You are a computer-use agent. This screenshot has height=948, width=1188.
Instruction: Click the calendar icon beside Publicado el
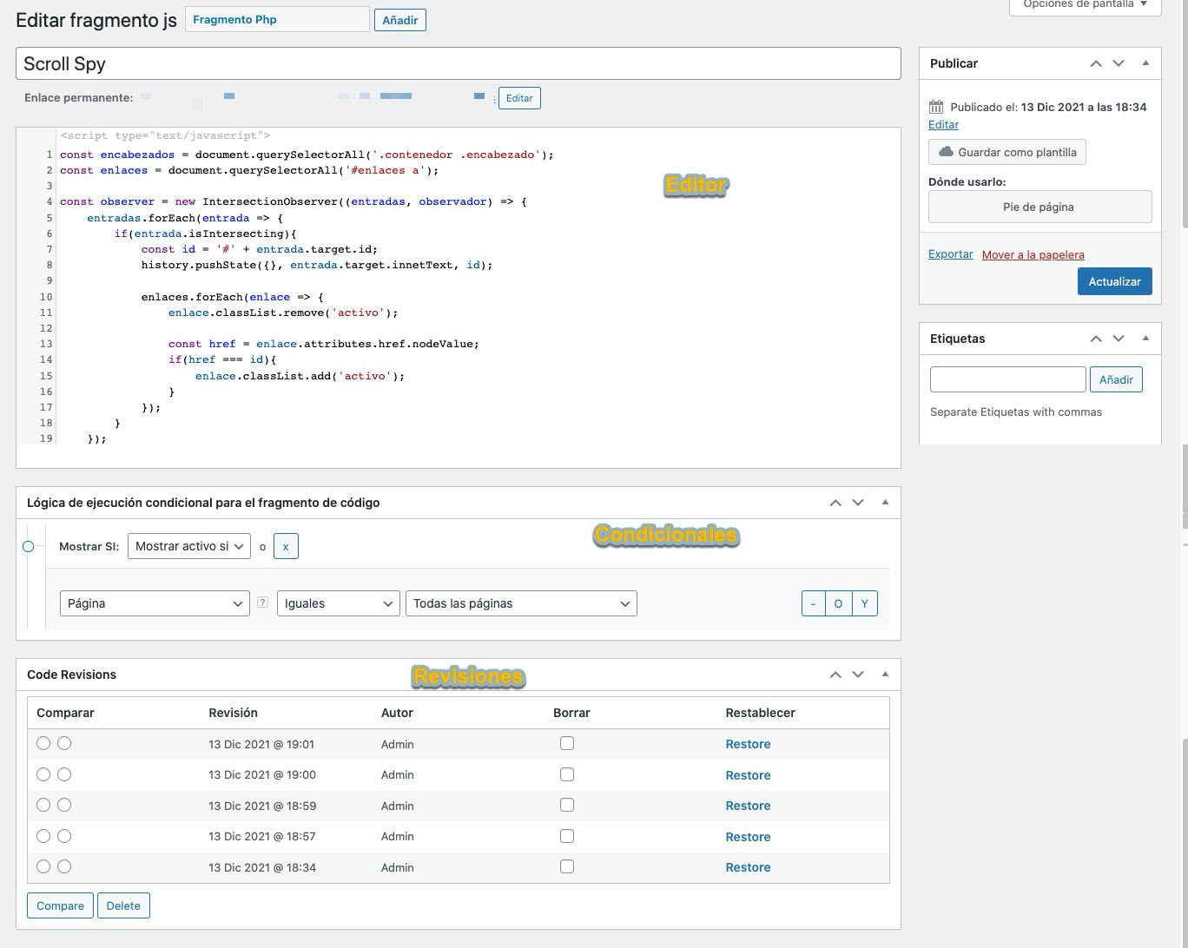click(x=936, y=107)
